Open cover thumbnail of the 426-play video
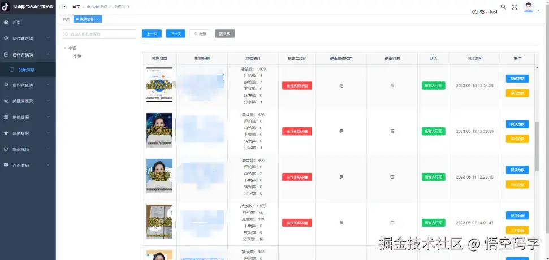 (x=159, y=130)
